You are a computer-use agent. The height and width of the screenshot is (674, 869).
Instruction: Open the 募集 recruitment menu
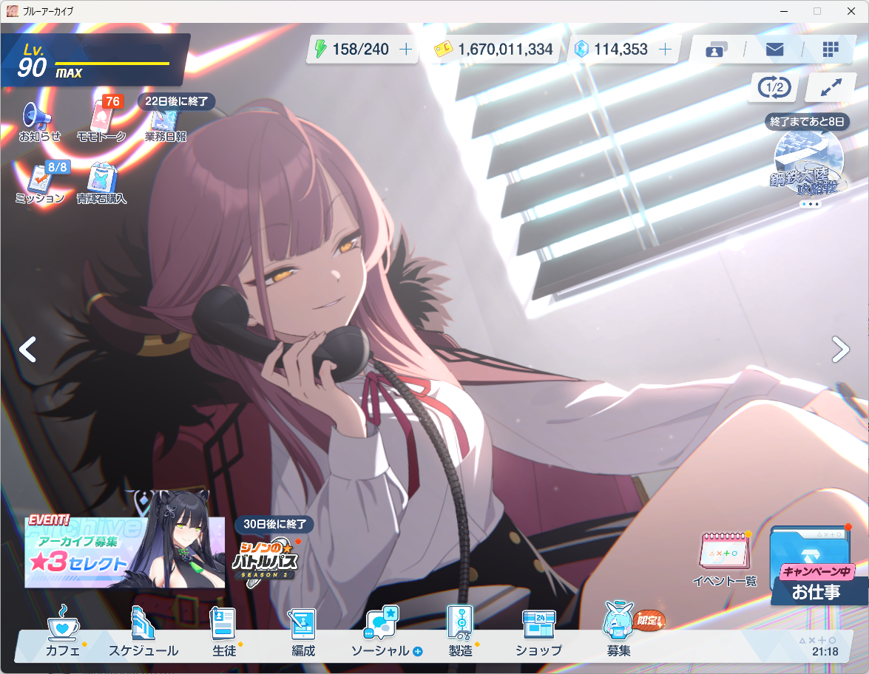[618, 633]
